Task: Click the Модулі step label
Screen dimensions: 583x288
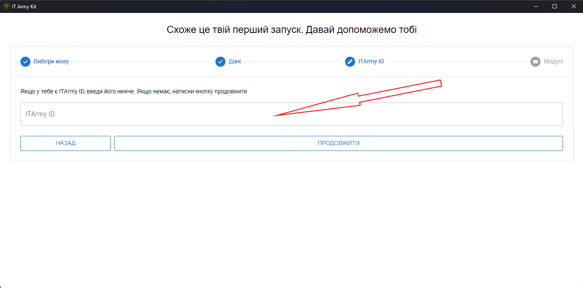Action: coord(553,61)
